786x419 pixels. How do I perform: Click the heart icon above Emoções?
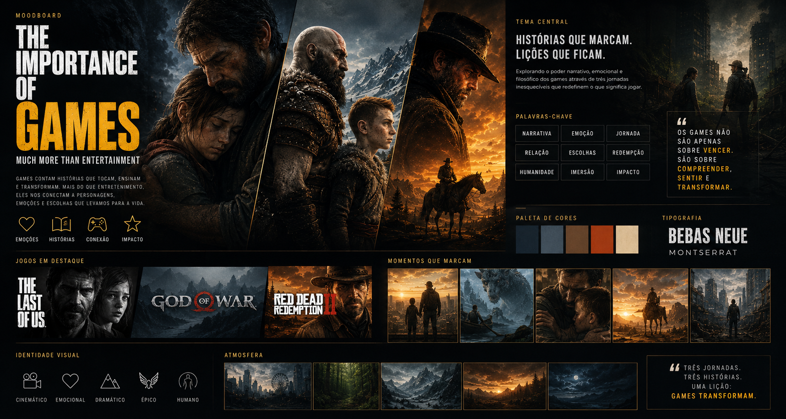coord(27,224)
